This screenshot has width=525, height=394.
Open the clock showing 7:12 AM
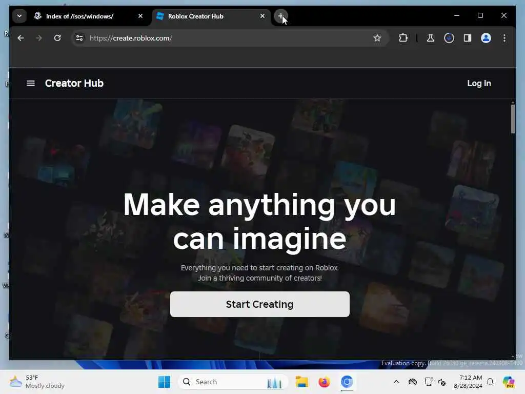pyautogui.click(x=468, y=382)
